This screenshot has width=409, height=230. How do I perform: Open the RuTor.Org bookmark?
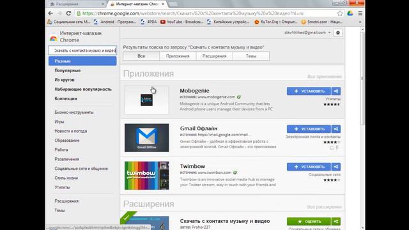(276, 22)
